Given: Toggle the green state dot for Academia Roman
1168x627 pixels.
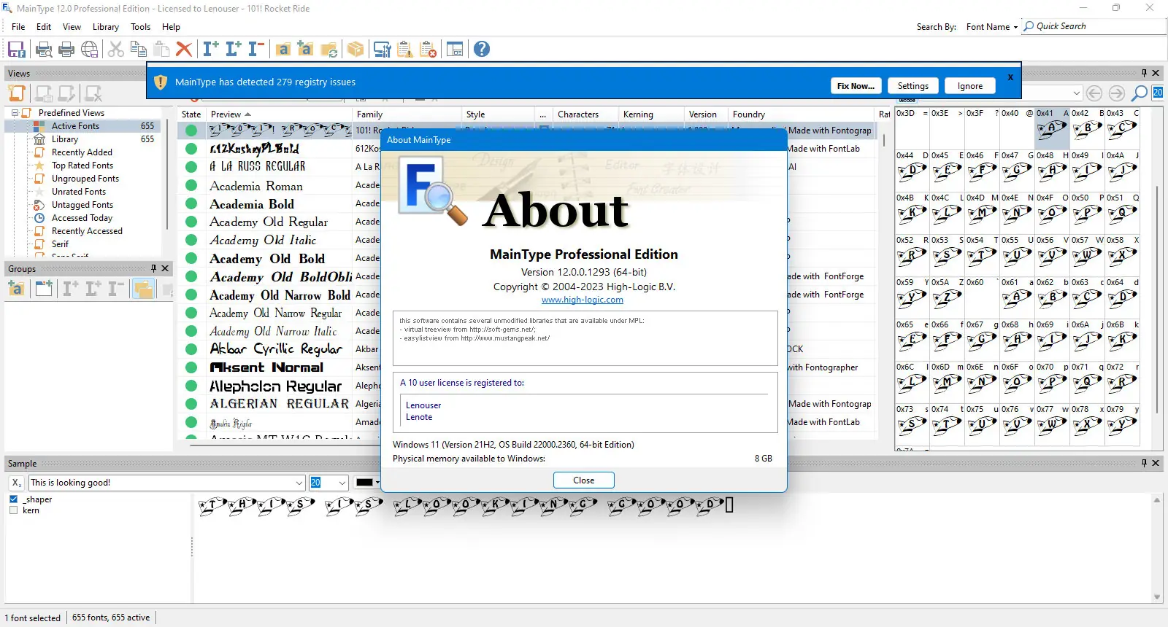Looking at the screenshot, I should point(191,185).
